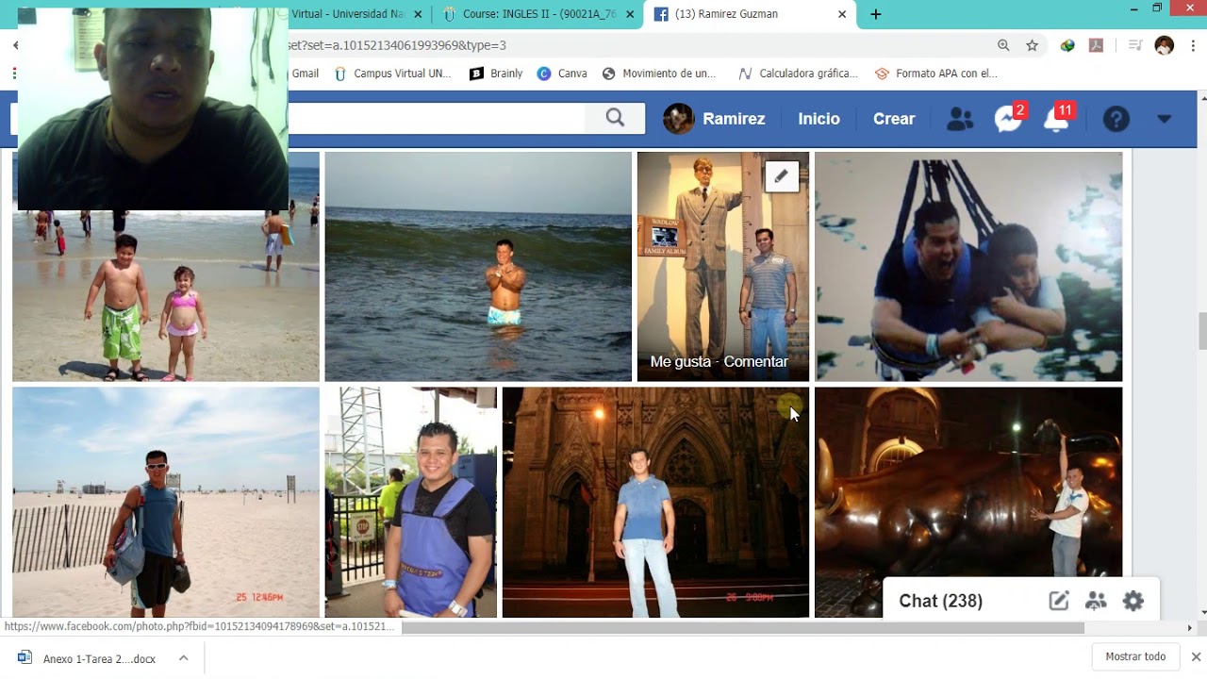The height and width of the screenshot is (679, 1207).
Task: Open the man in purple apron photo
Action: point(411,502)
